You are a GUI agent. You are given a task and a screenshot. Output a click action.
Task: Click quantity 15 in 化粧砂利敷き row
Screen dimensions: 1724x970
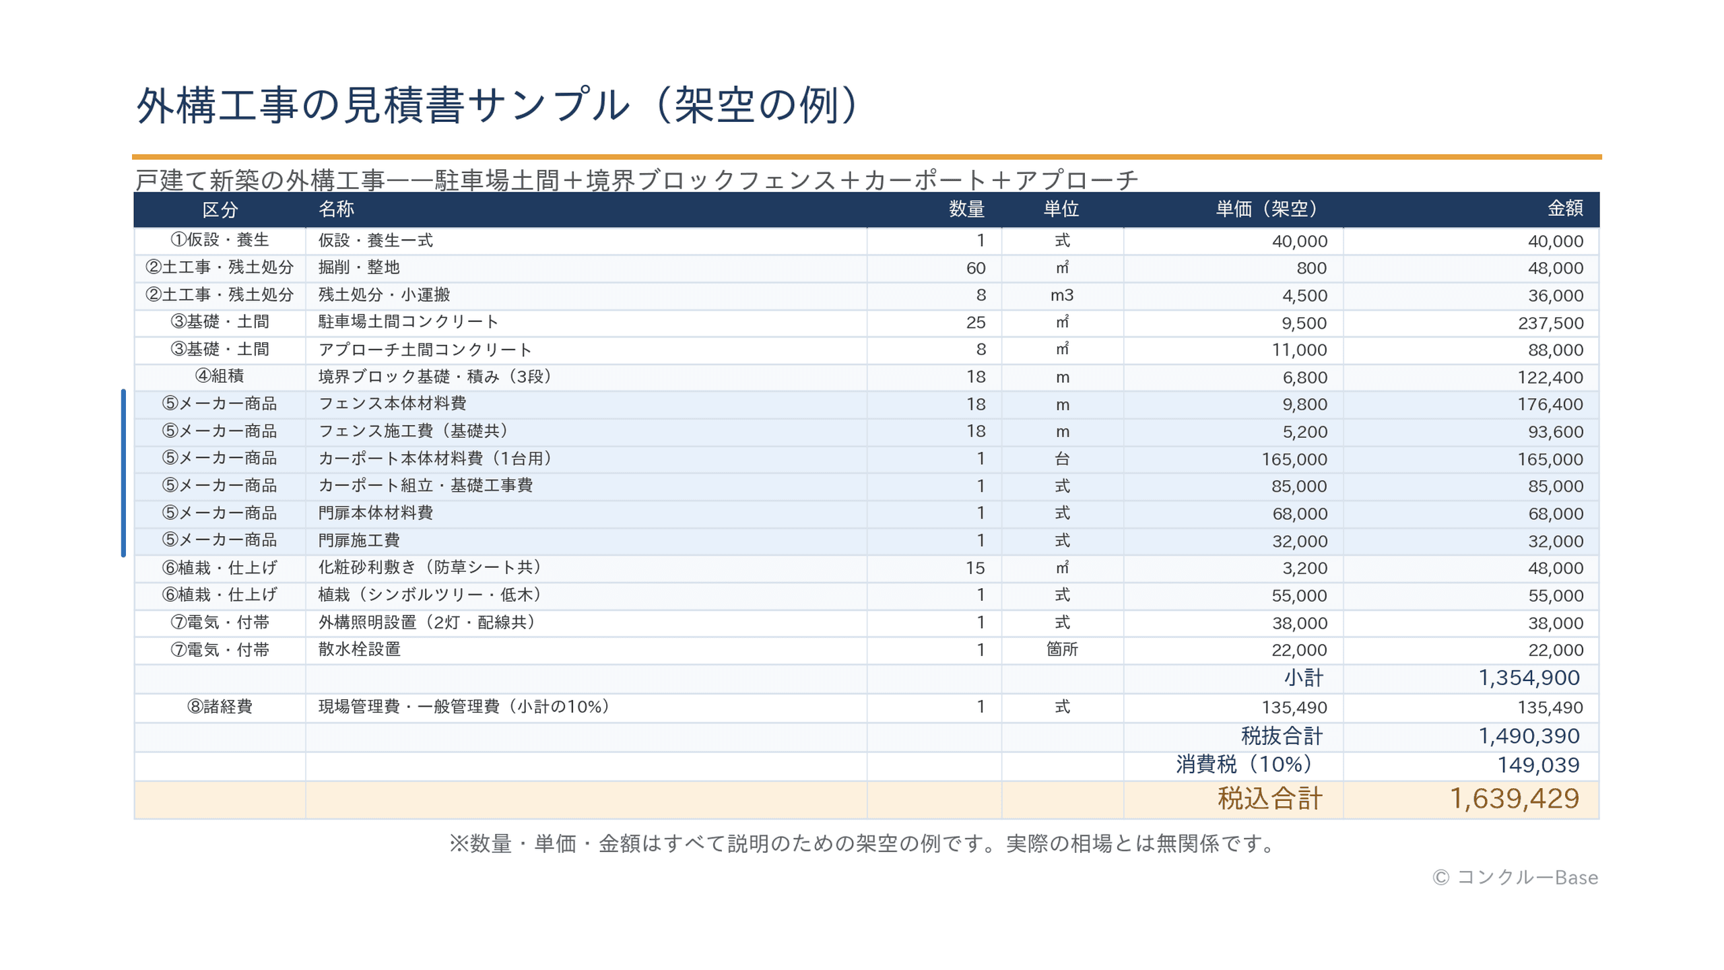click(975, 569)
